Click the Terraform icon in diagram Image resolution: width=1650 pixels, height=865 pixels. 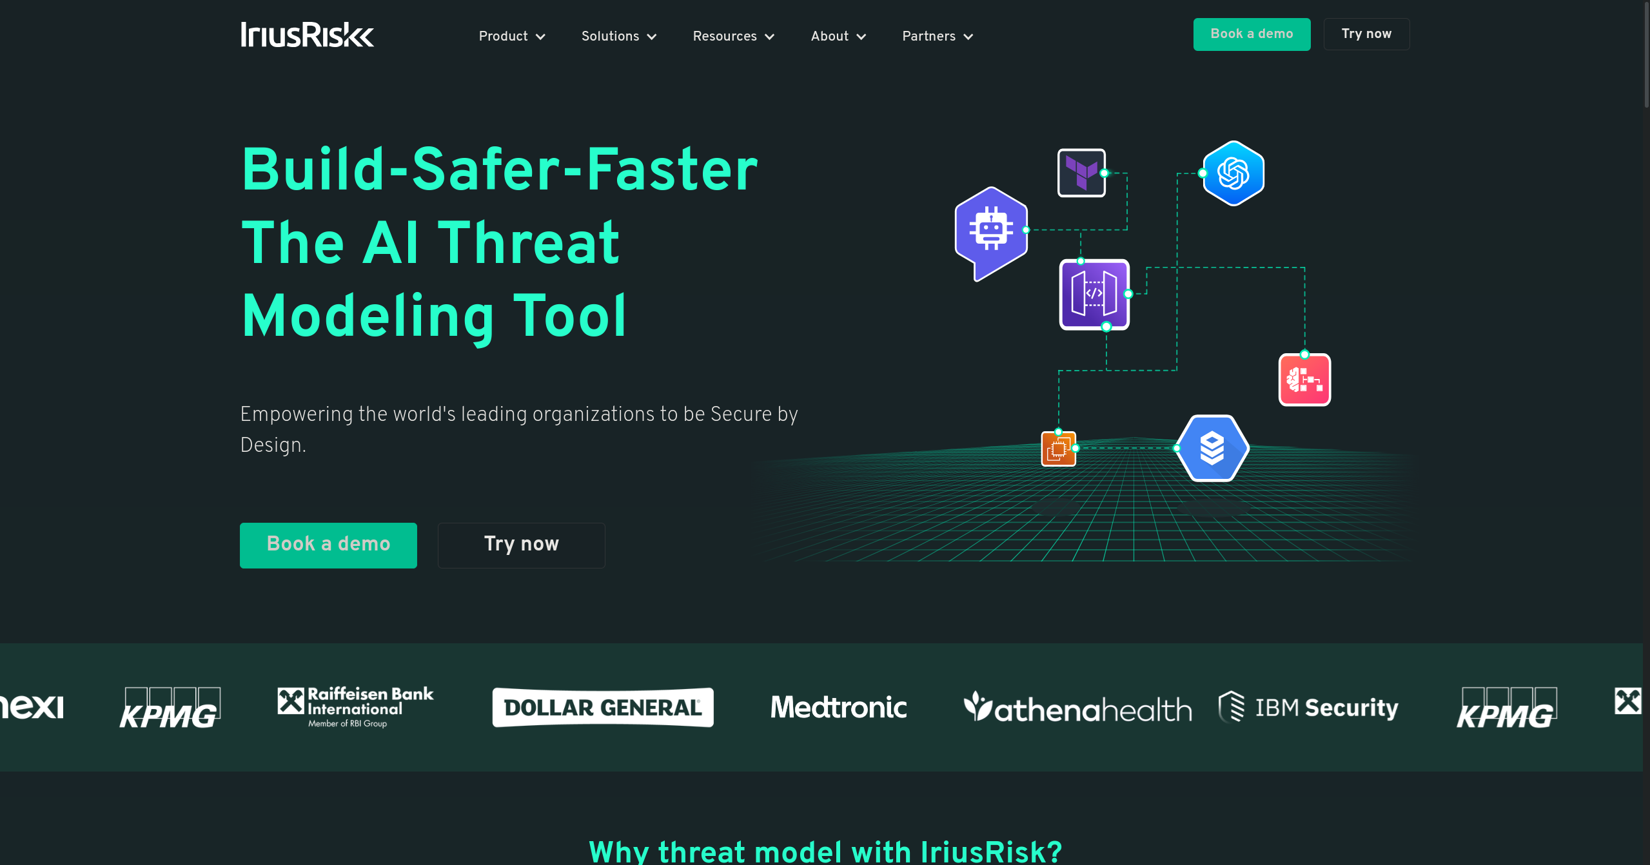click(1081, 173)
